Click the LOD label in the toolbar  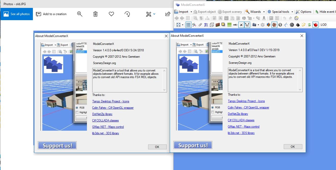coord(324,25)
